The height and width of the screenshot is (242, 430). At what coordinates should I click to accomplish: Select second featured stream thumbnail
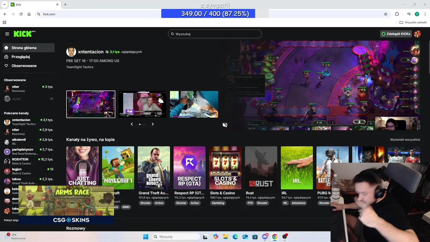coord(142,104)
